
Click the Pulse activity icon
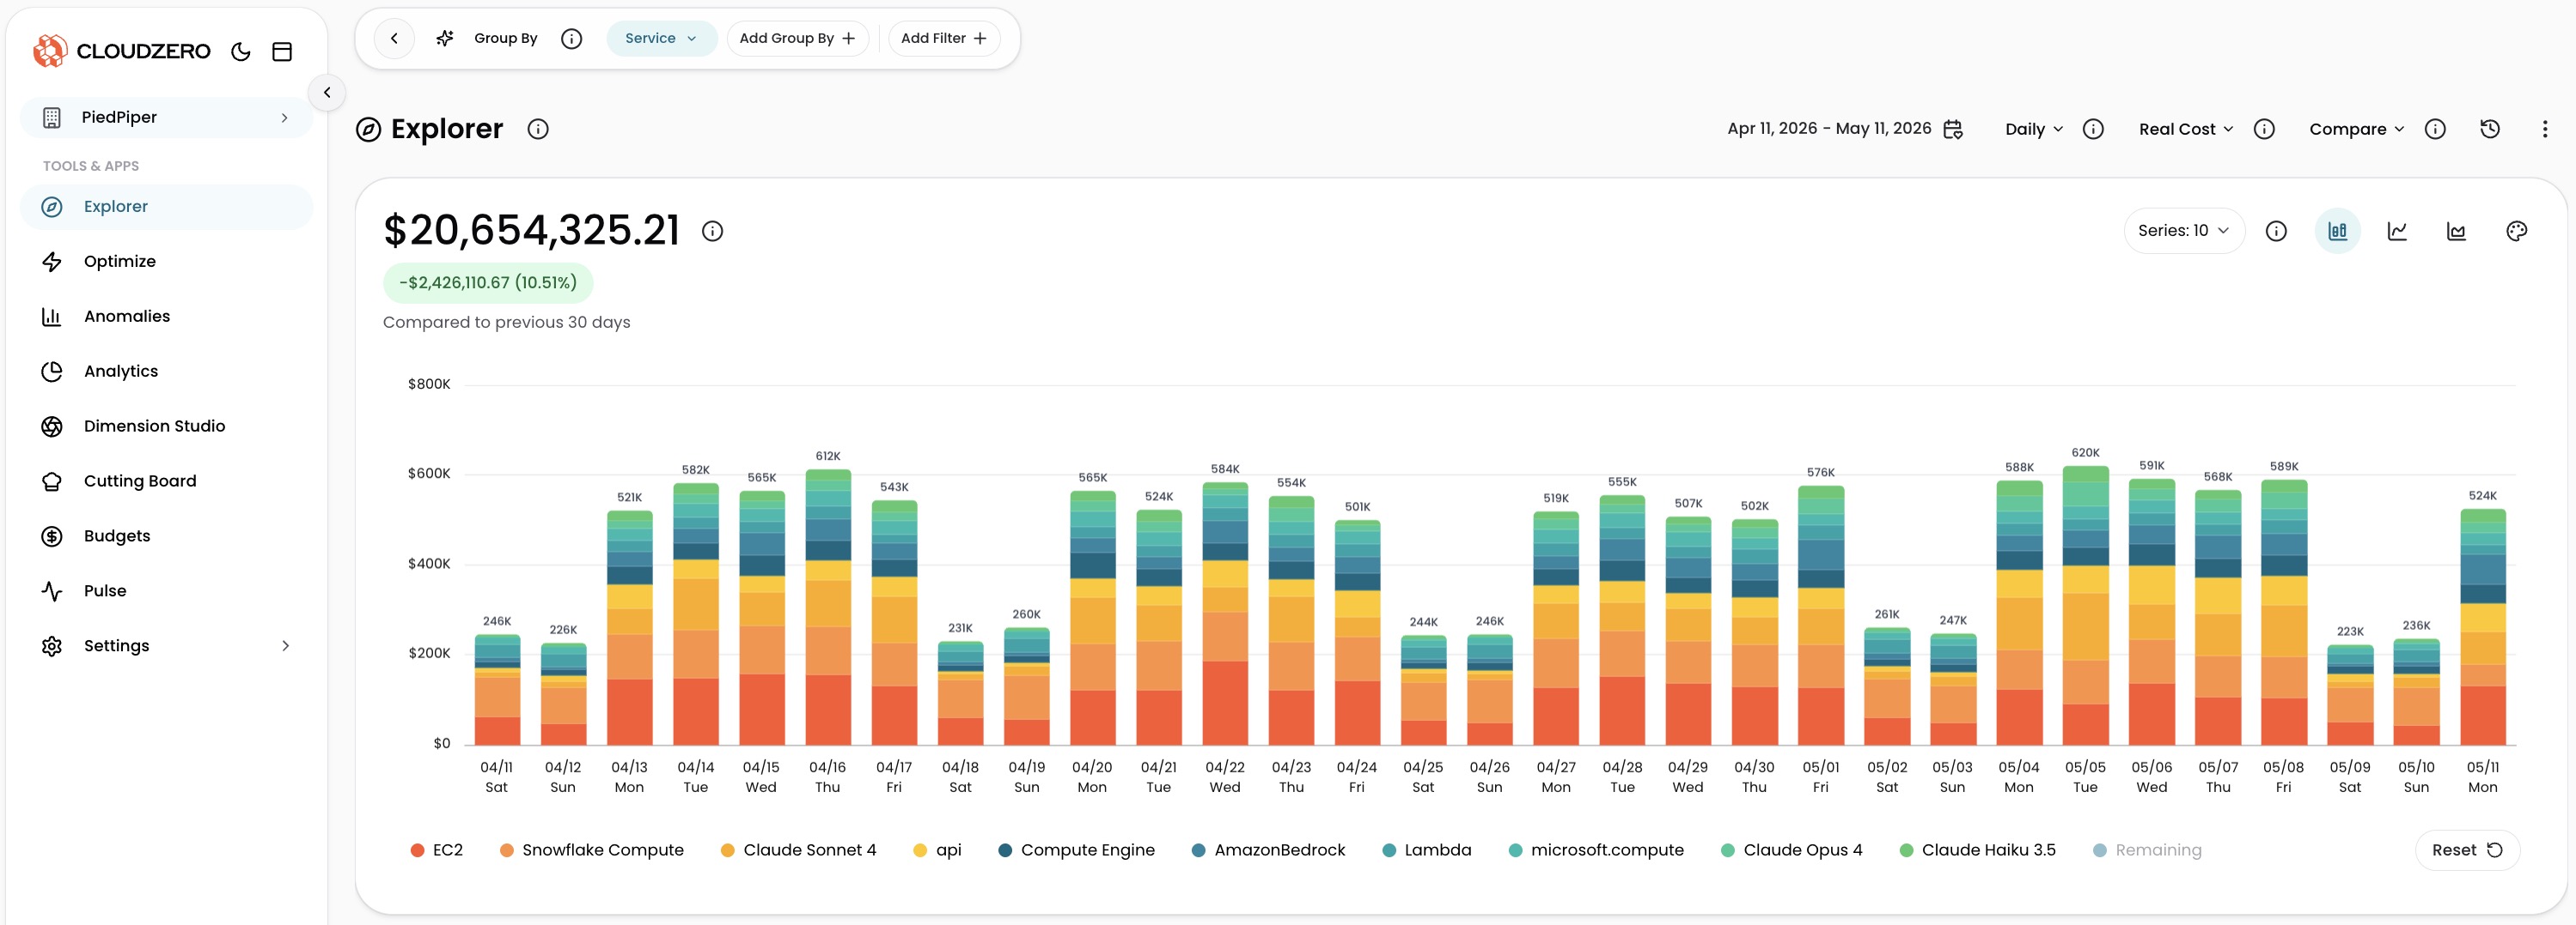[52, 590]
